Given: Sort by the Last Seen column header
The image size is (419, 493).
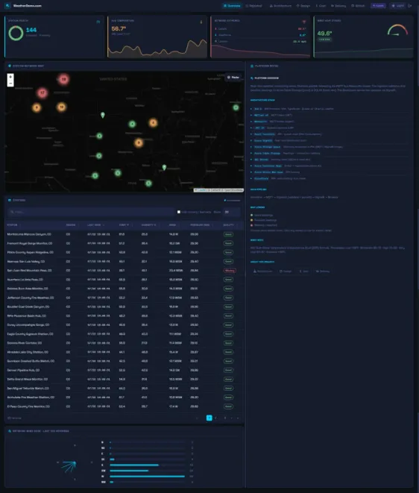Looking at the screenshot, I should point(95,224).
